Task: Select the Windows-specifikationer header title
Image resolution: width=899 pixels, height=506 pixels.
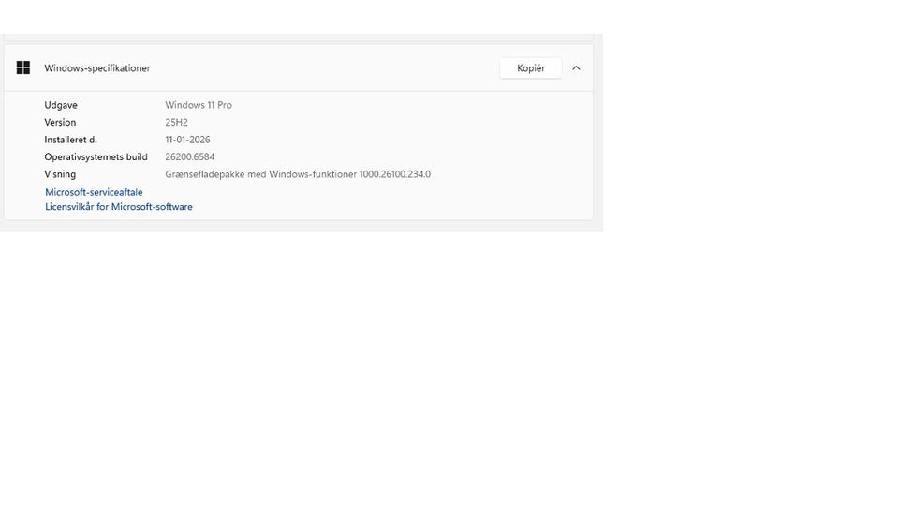Action: pyautogui.click(x=97, y=68)
